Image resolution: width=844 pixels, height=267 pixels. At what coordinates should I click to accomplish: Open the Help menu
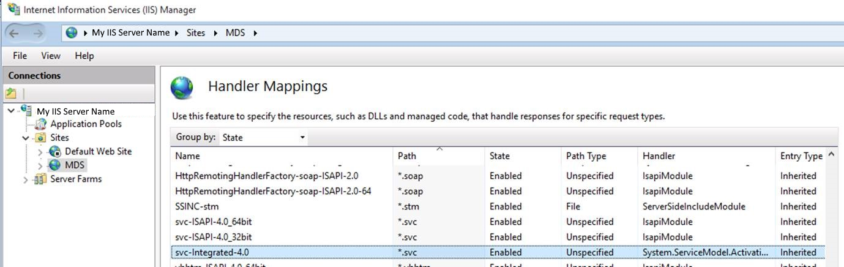tap(84, 56)
